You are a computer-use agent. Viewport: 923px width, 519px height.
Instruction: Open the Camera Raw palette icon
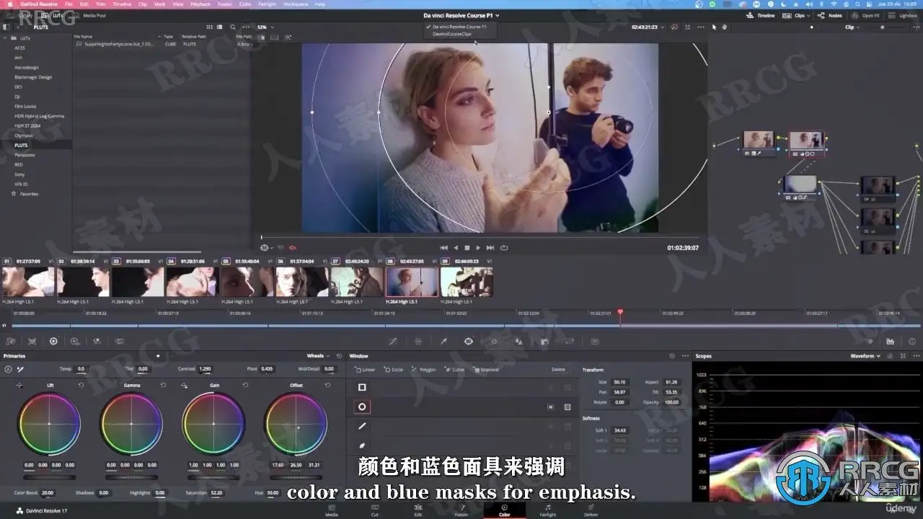point(10,341)
